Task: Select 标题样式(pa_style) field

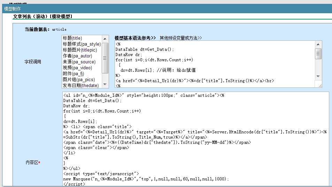Action: click(x=82, y=44)
